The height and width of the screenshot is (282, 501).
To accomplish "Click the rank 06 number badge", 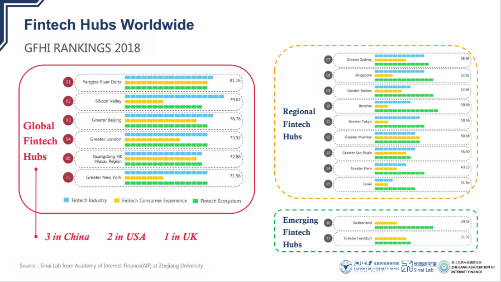I will [x=68, y=177].
